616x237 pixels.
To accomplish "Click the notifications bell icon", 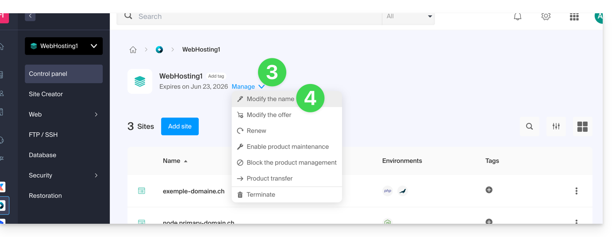I will (x=517, y=17).
